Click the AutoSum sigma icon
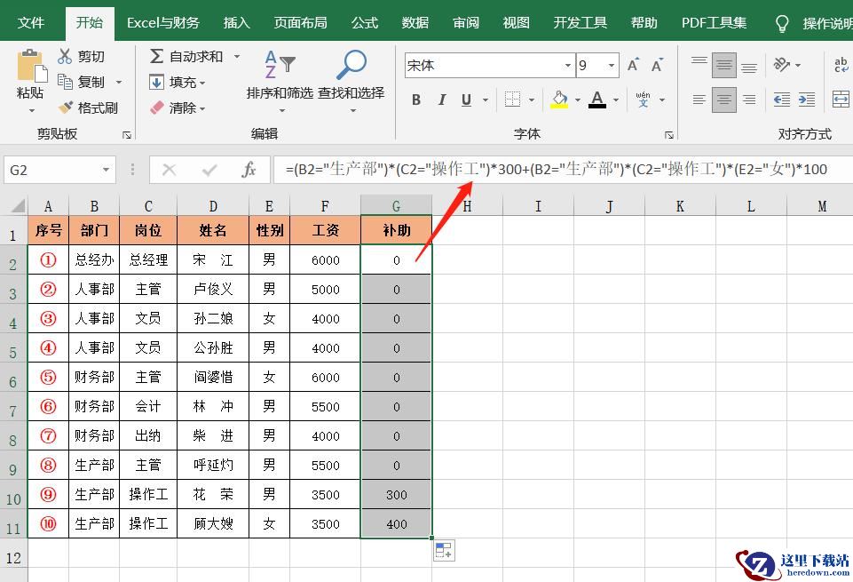 157,56
